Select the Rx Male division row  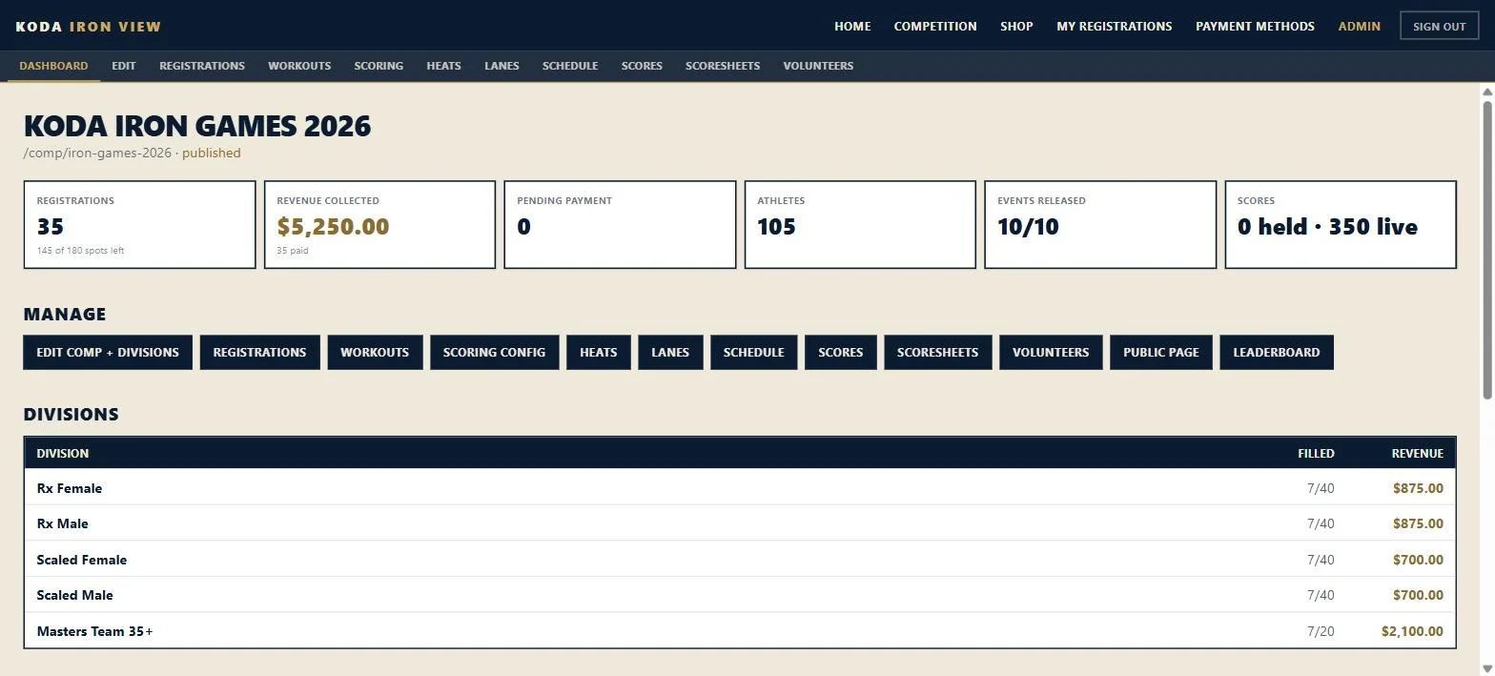740,523
